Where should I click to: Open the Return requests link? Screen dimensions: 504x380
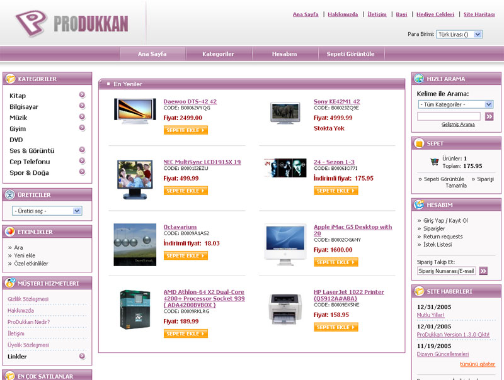[443, 237]
